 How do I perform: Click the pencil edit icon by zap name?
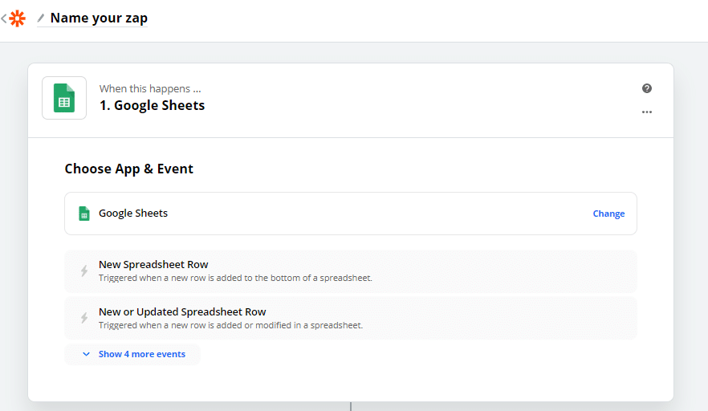41,18
